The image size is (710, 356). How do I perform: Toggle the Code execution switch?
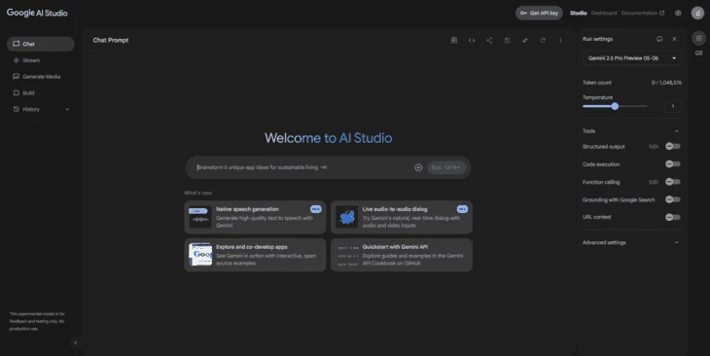click(x=672, y=164)
